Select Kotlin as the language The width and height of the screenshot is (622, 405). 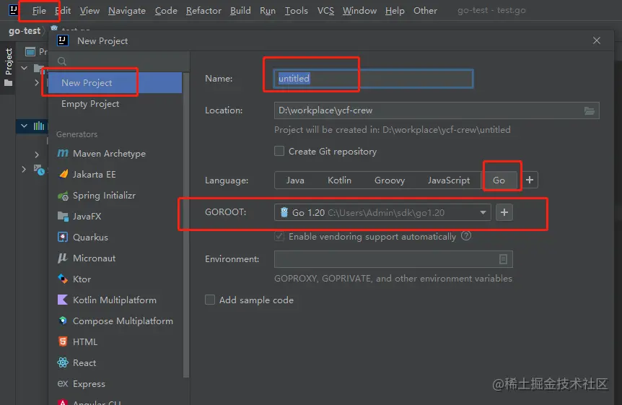[340, 180]
